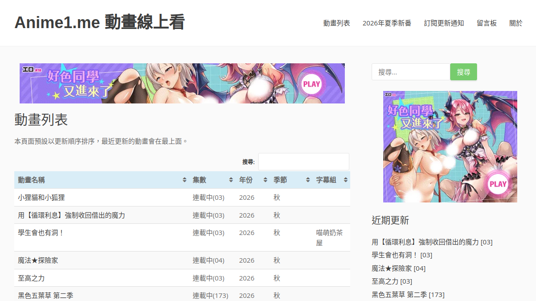Click the 集數 column header text

(x=199, y=180)
